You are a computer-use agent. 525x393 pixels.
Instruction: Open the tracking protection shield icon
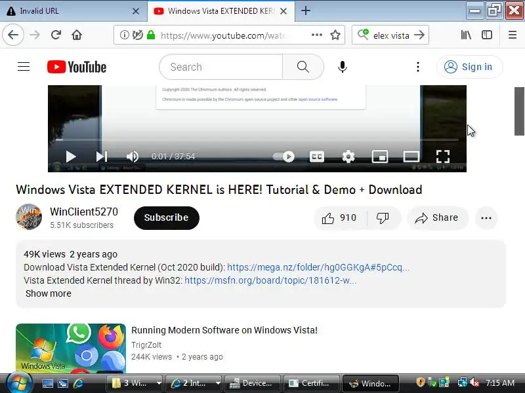click(137, 35)
